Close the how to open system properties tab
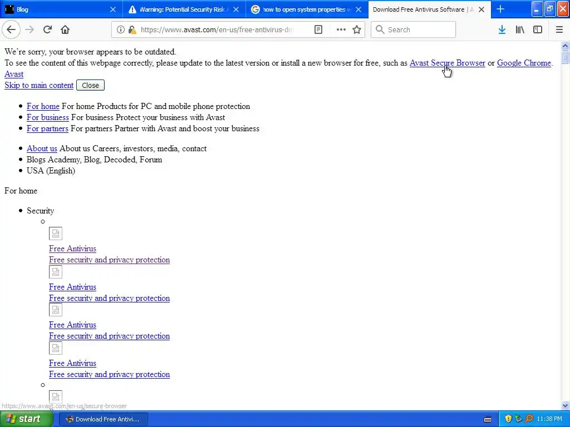The image size is (570, 427). pyautogui.click(x=358, y=9)
